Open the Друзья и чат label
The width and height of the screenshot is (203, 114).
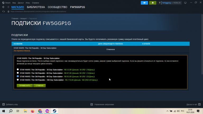(x=192, y=104)
